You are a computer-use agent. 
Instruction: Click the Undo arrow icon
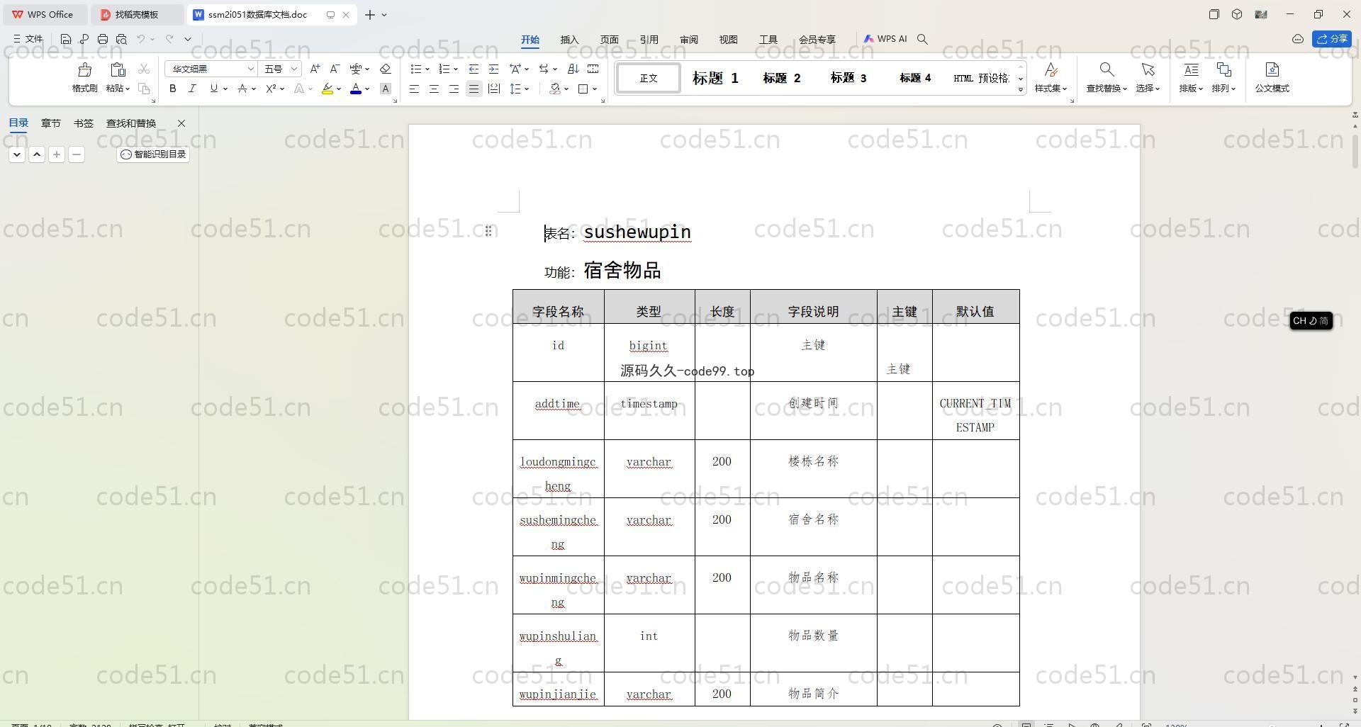[x=141, y=39]
